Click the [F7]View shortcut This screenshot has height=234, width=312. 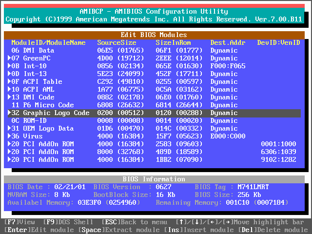(19, 222)
